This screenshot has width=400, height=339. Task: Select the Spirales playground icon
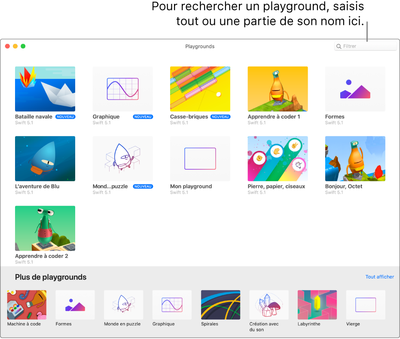pyautogui.click(x=221, y=305)
